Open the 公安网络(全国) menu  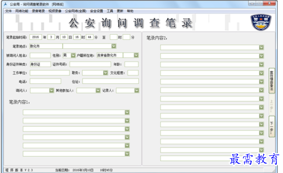click(x=76, y=11)
